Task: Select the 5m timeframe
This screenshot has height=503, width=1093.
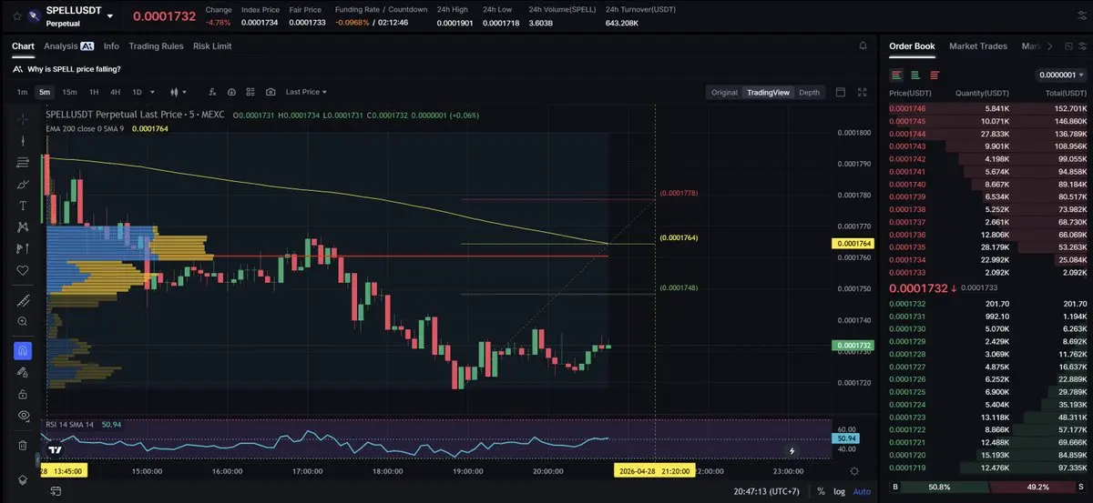Action: [x=45, y=92]
